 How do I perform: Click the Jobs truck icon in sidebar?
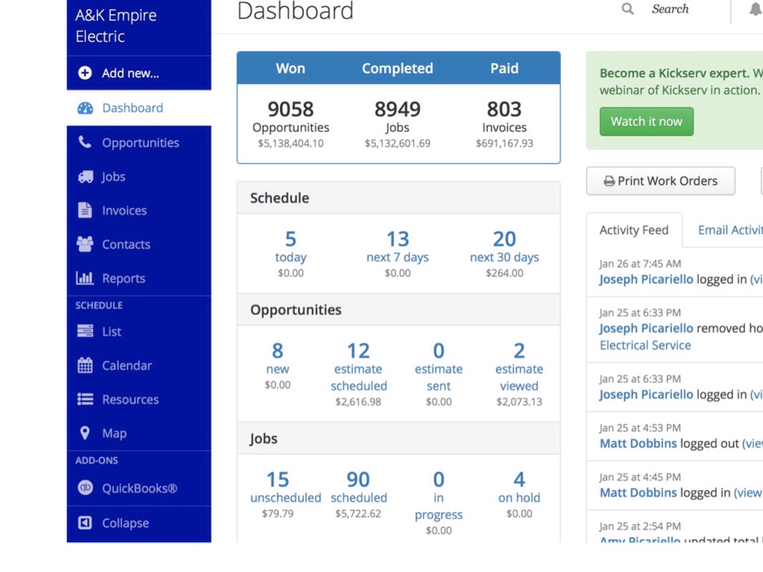click(x=85, y=177)
